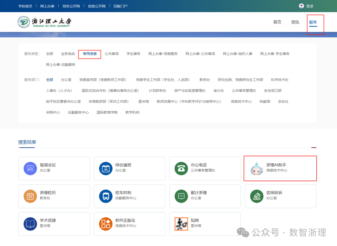
Task: Click the 浙理校历 orange calendar icon
Action: (x=30, y=196)
